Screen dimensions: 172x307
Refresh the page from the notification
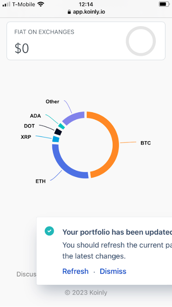pyautogui.click(x=75, y=271)
